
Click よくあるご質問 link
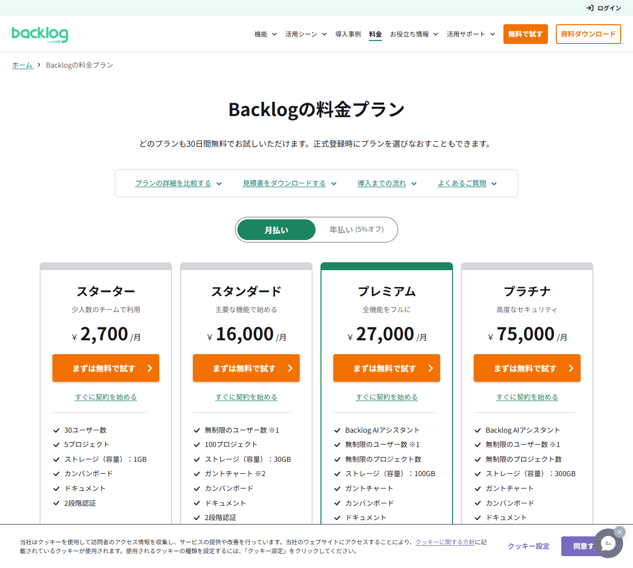coord(462,183)
